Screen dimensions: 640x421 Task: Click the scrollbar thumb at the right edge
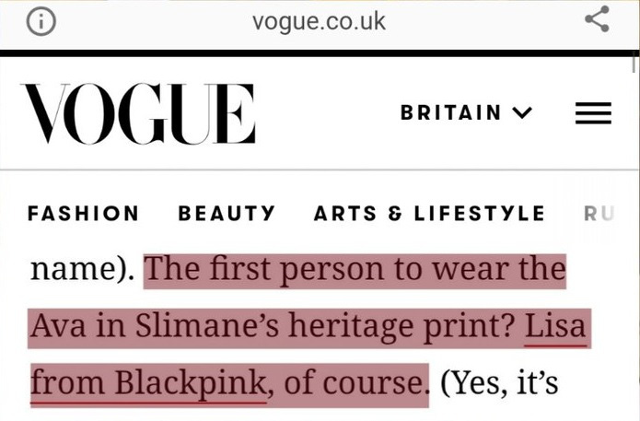(634, 64)
